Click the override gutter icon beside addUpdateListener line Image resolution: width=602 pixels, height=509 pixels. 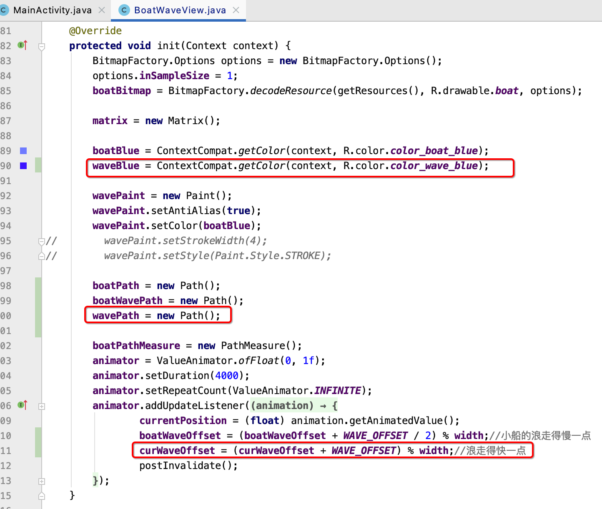[23, 405]
